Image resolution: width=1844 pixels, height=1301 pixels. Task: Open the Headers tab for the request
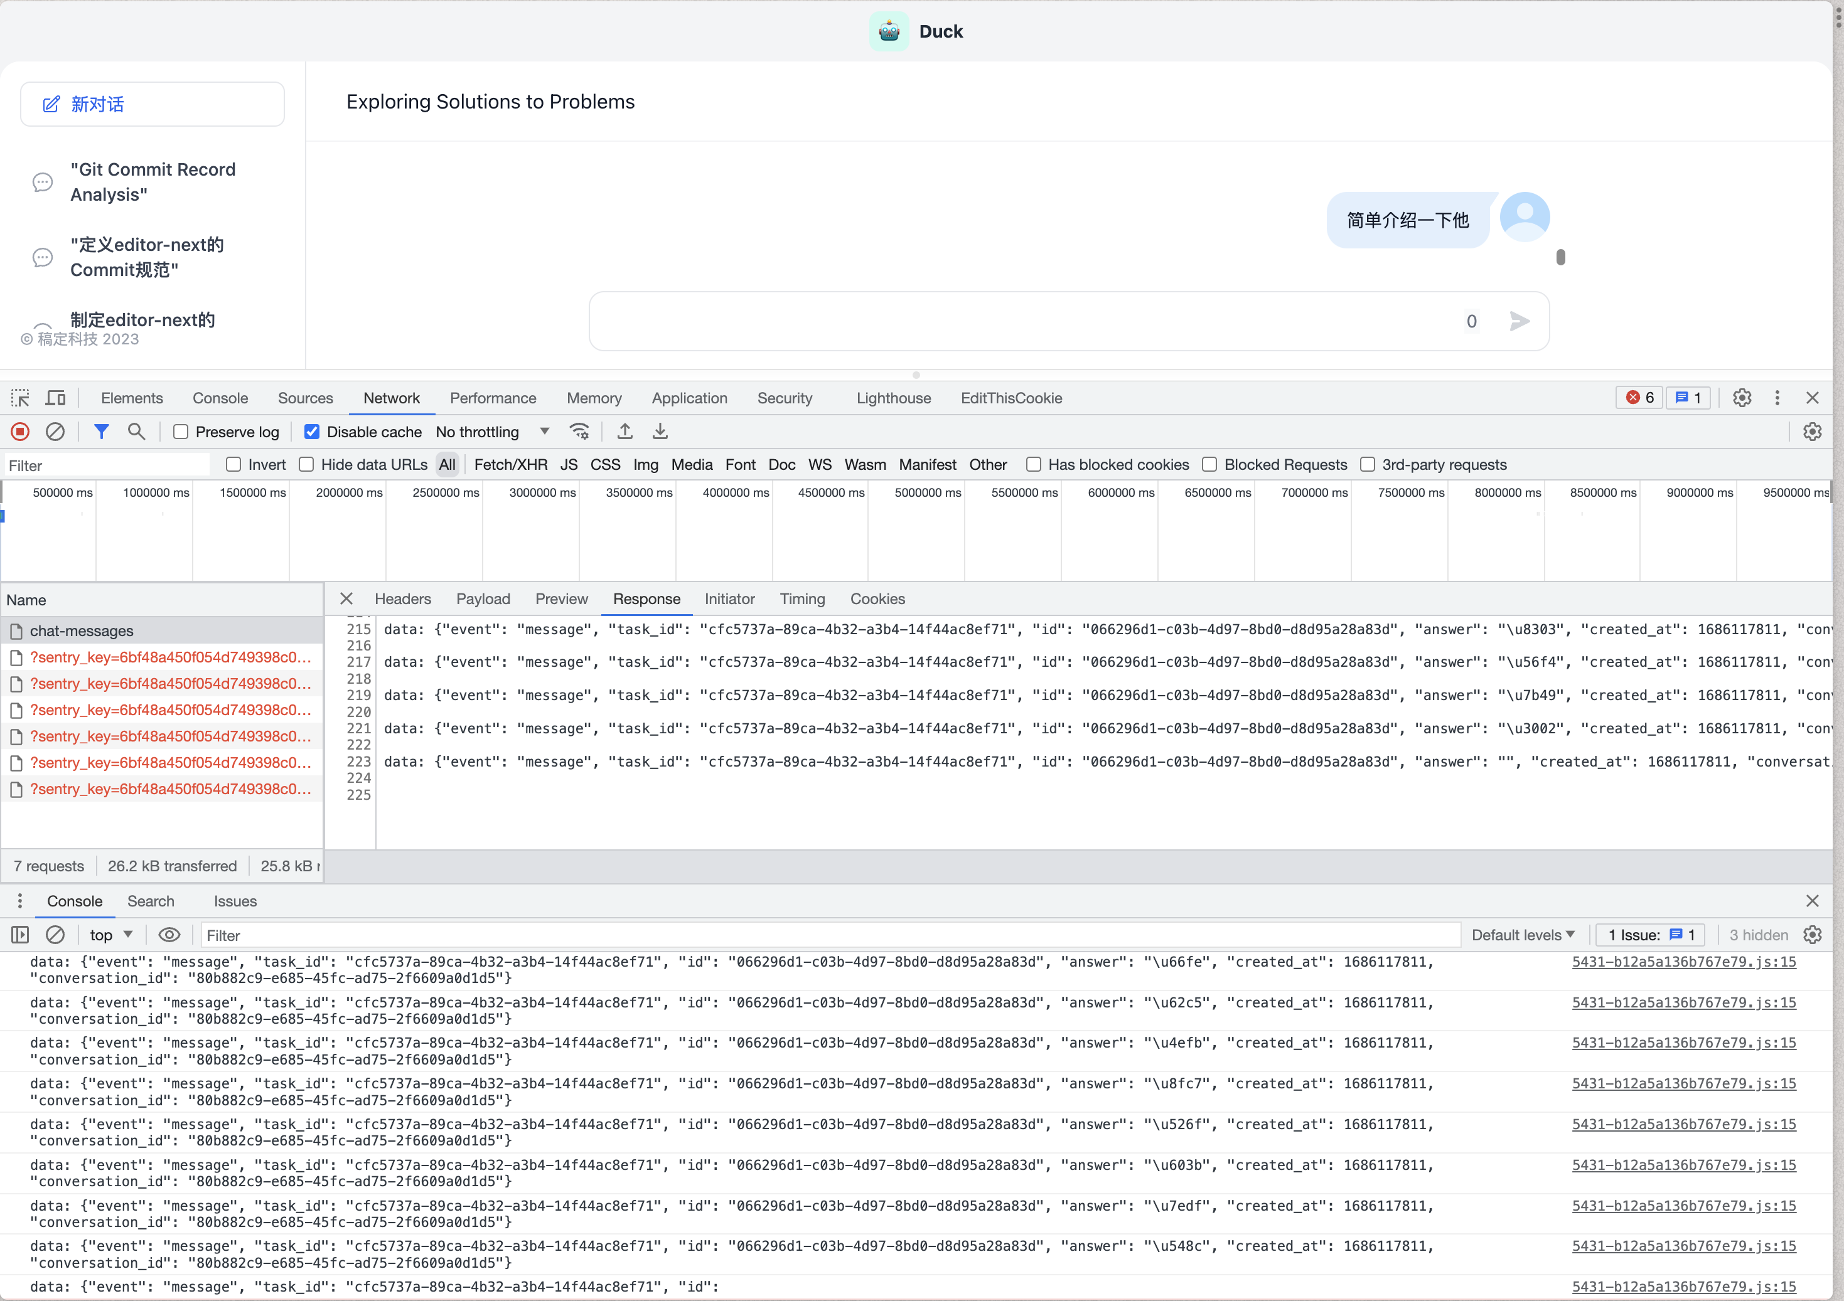[402, 598]
